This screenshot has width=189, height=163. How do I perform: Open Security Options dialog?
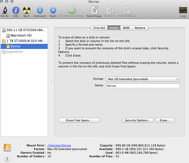[138, 120]
